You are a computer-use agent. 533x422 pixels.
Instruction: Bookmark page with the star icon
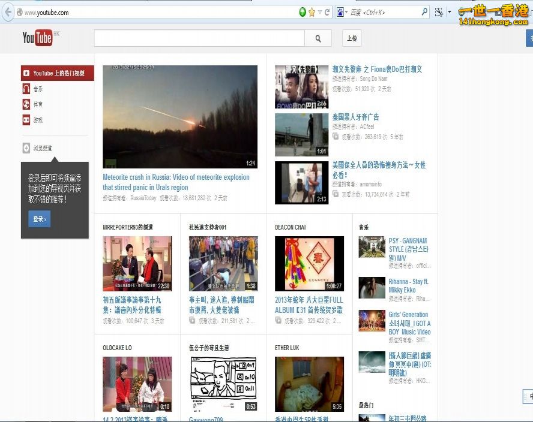[312, 12]
